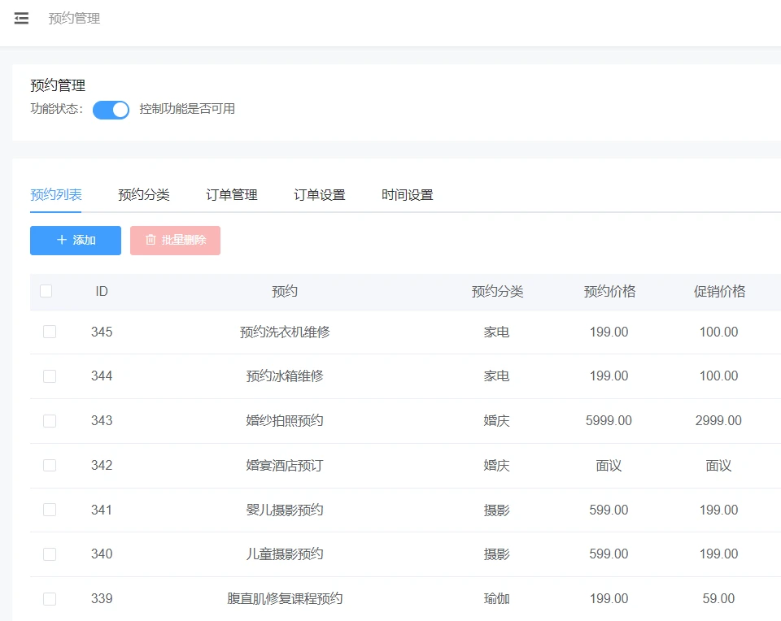
Task: Select checkbox for row 344
Action: click(x=50, y=376)
